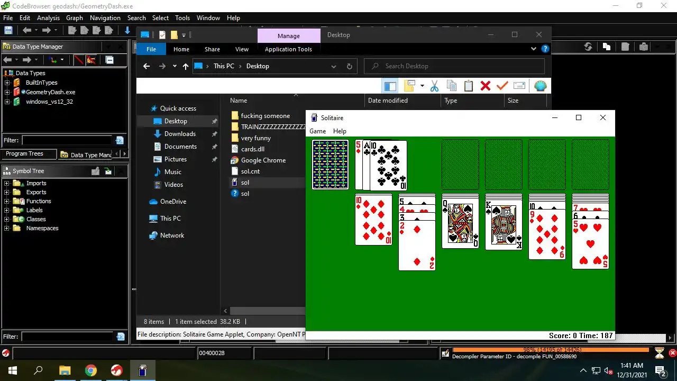677x381 pixels.
Task: Click the Data Type Manager filter field
Action: pyautogui.click(x=67, y=140)
